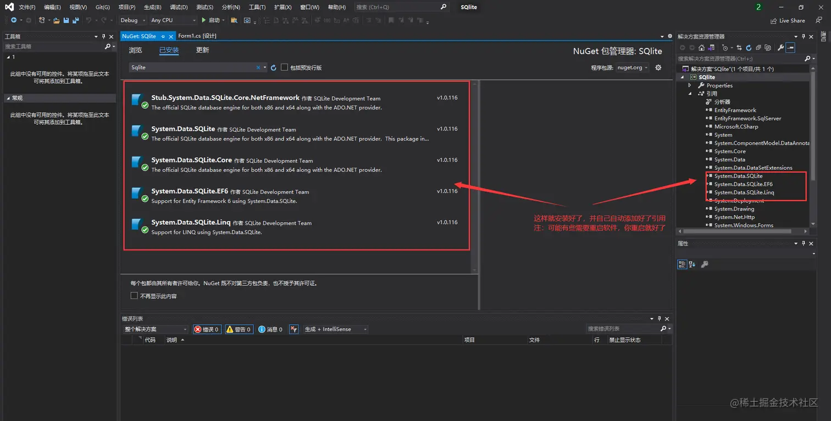Viewport: 831px width, 421px height.
Task: Clear the Sqlite search text with X
Action: coord(258,68)
